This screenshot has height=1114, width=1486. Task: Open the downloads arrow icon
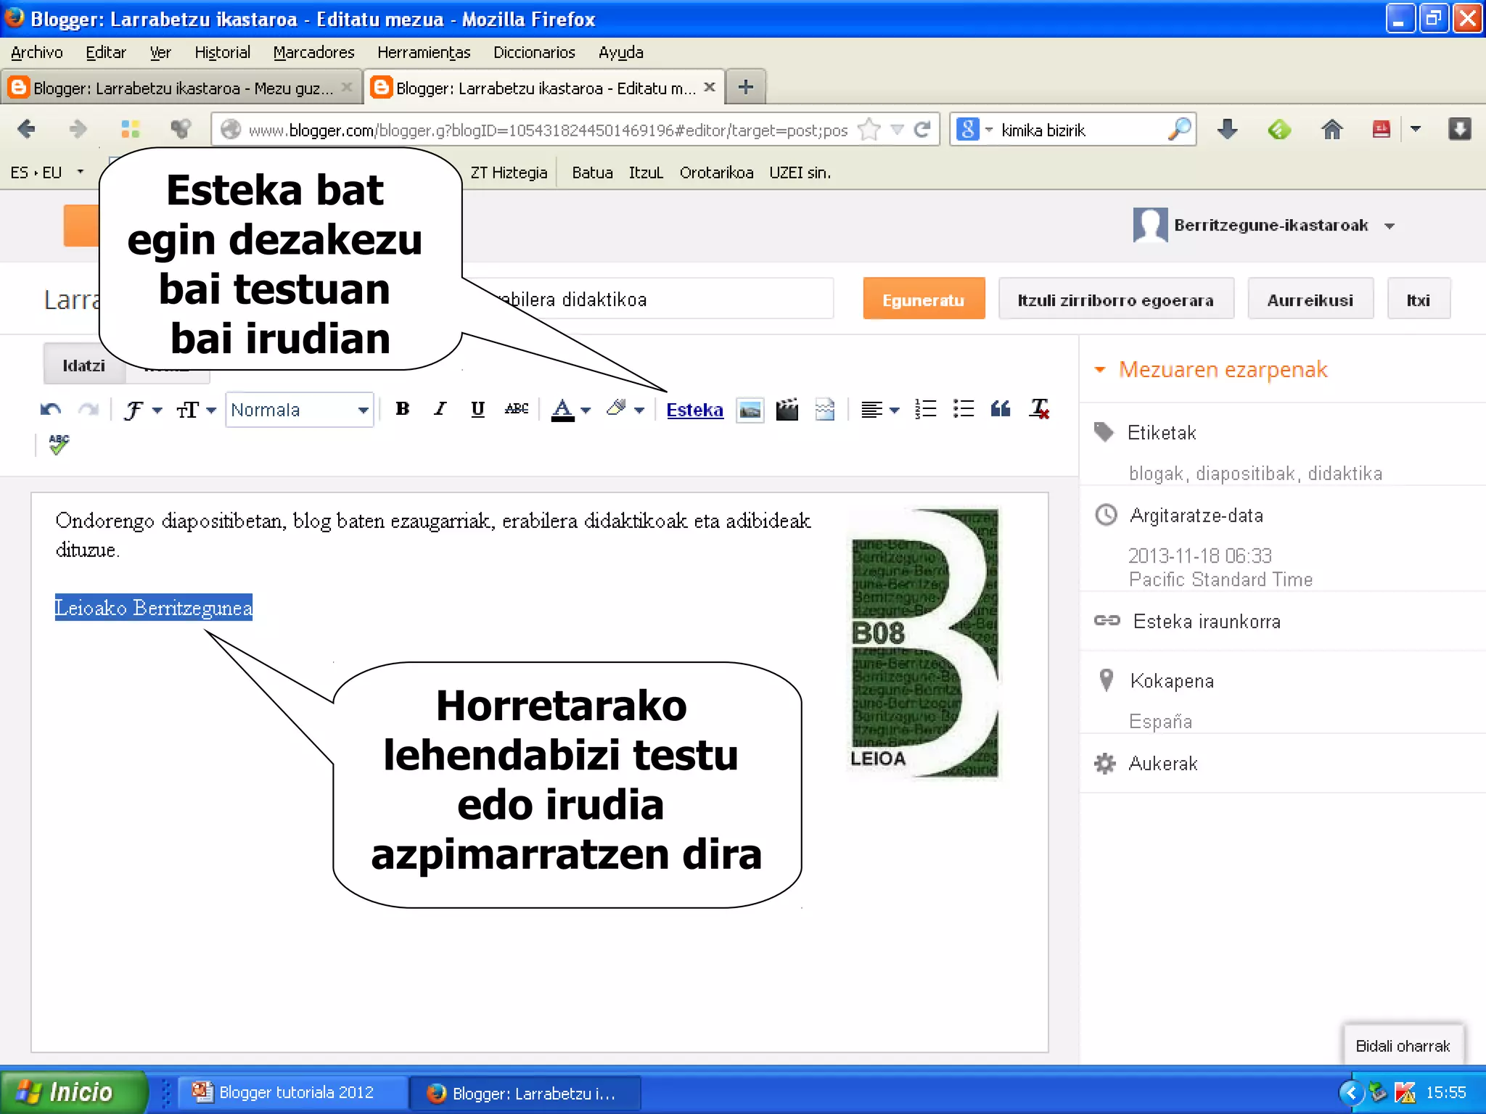pyautogui.click(x=1227, y=129)
